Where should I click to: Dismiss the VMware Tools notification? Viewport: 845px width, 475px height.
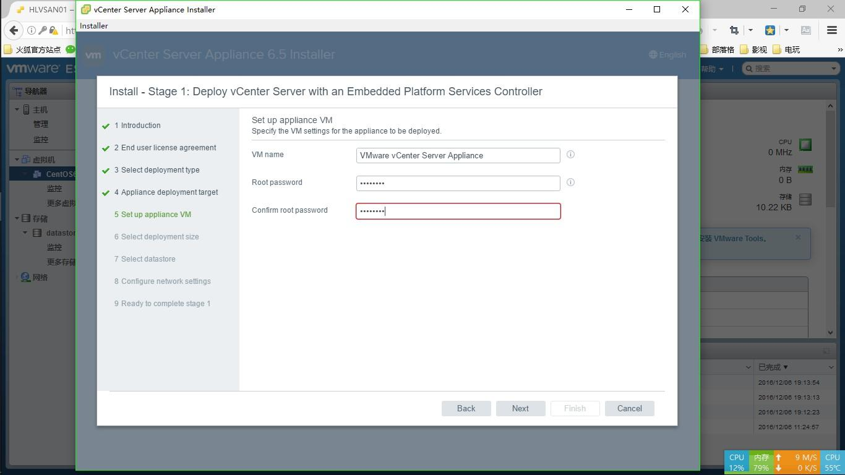click(x=798, y=237)
